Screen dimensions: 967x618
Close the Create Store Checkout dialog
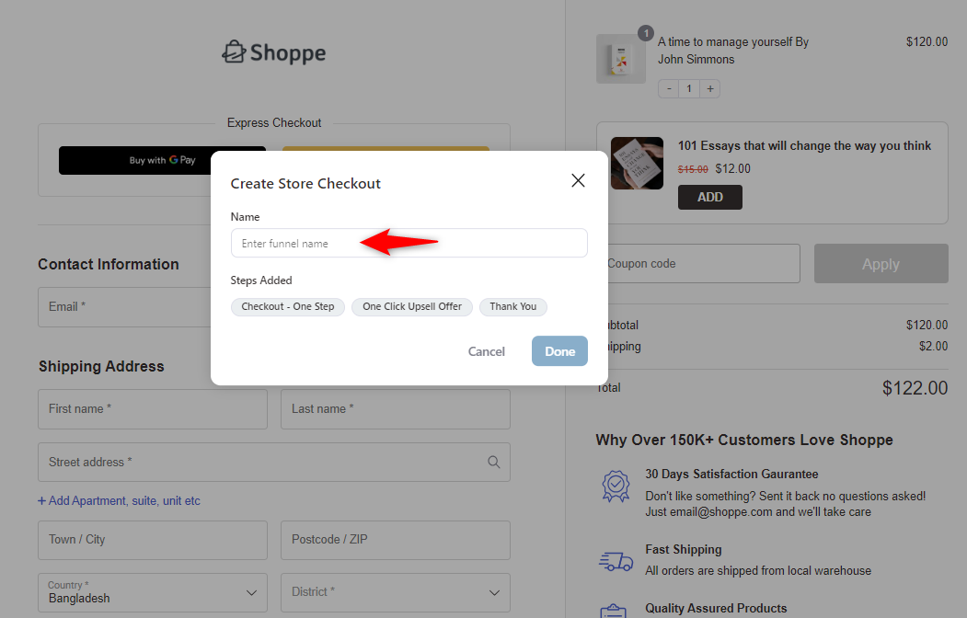click(578, 180)
